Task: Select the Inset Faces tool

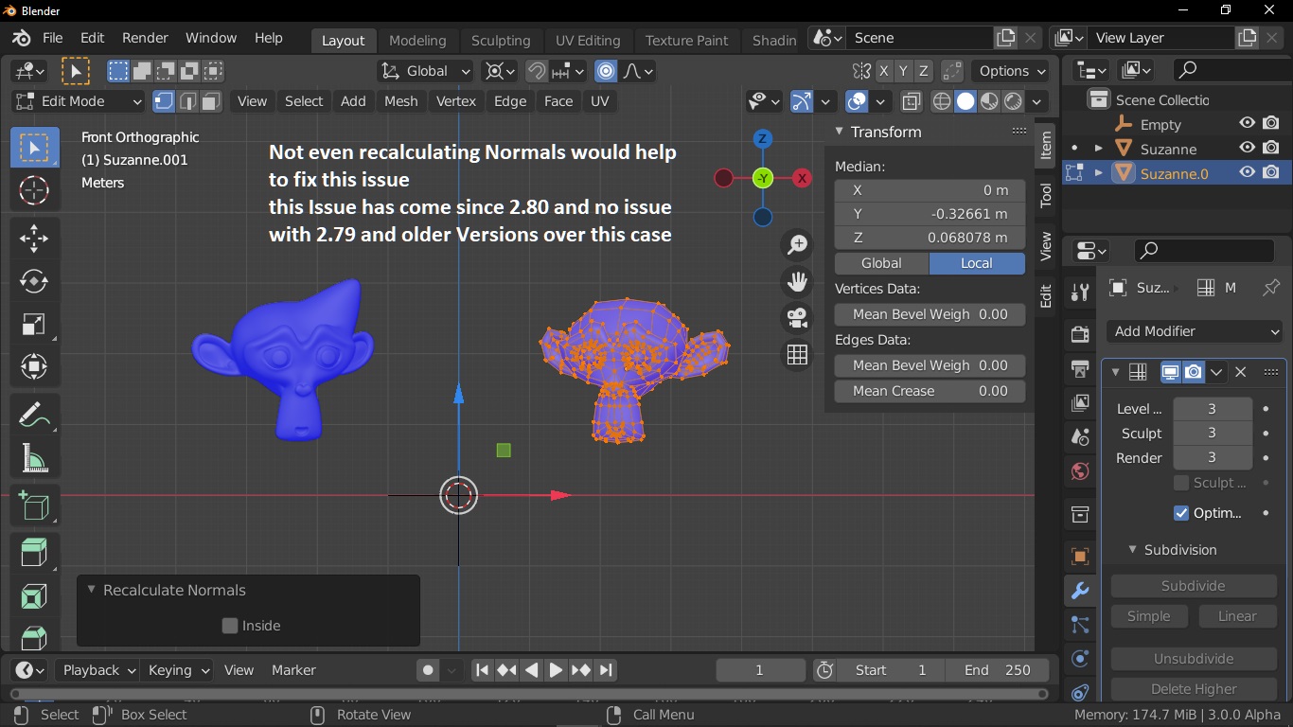Action: (34, 597)
